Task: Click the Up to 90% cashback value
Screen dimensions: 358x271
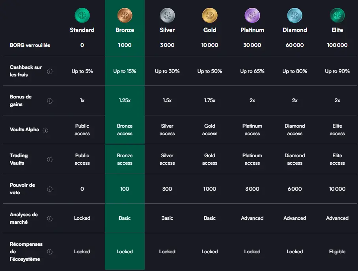Action: click(x=337, y=71)
